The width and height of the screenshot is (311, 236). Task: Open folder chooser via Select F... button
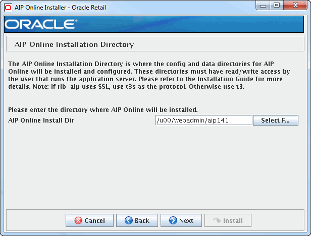276,121
